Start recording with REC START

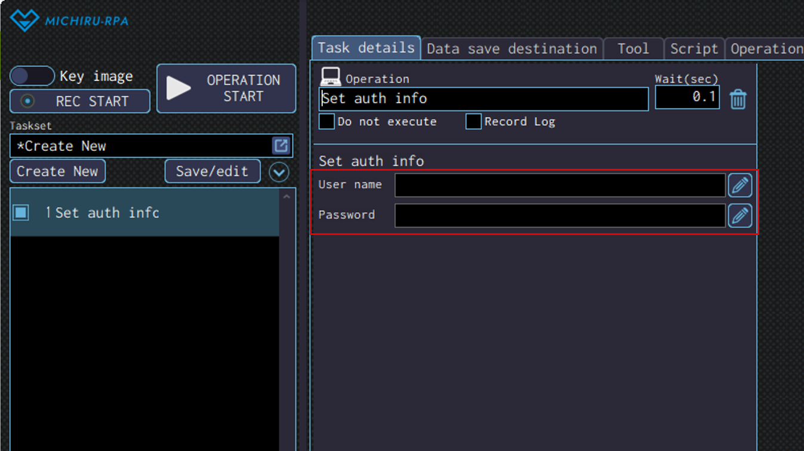80,101
